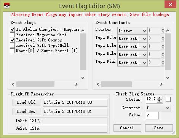Decrease the Tapu Bulu numeric value
The image size is (179, 138).
pyautogui.click(x=163, y=56)
